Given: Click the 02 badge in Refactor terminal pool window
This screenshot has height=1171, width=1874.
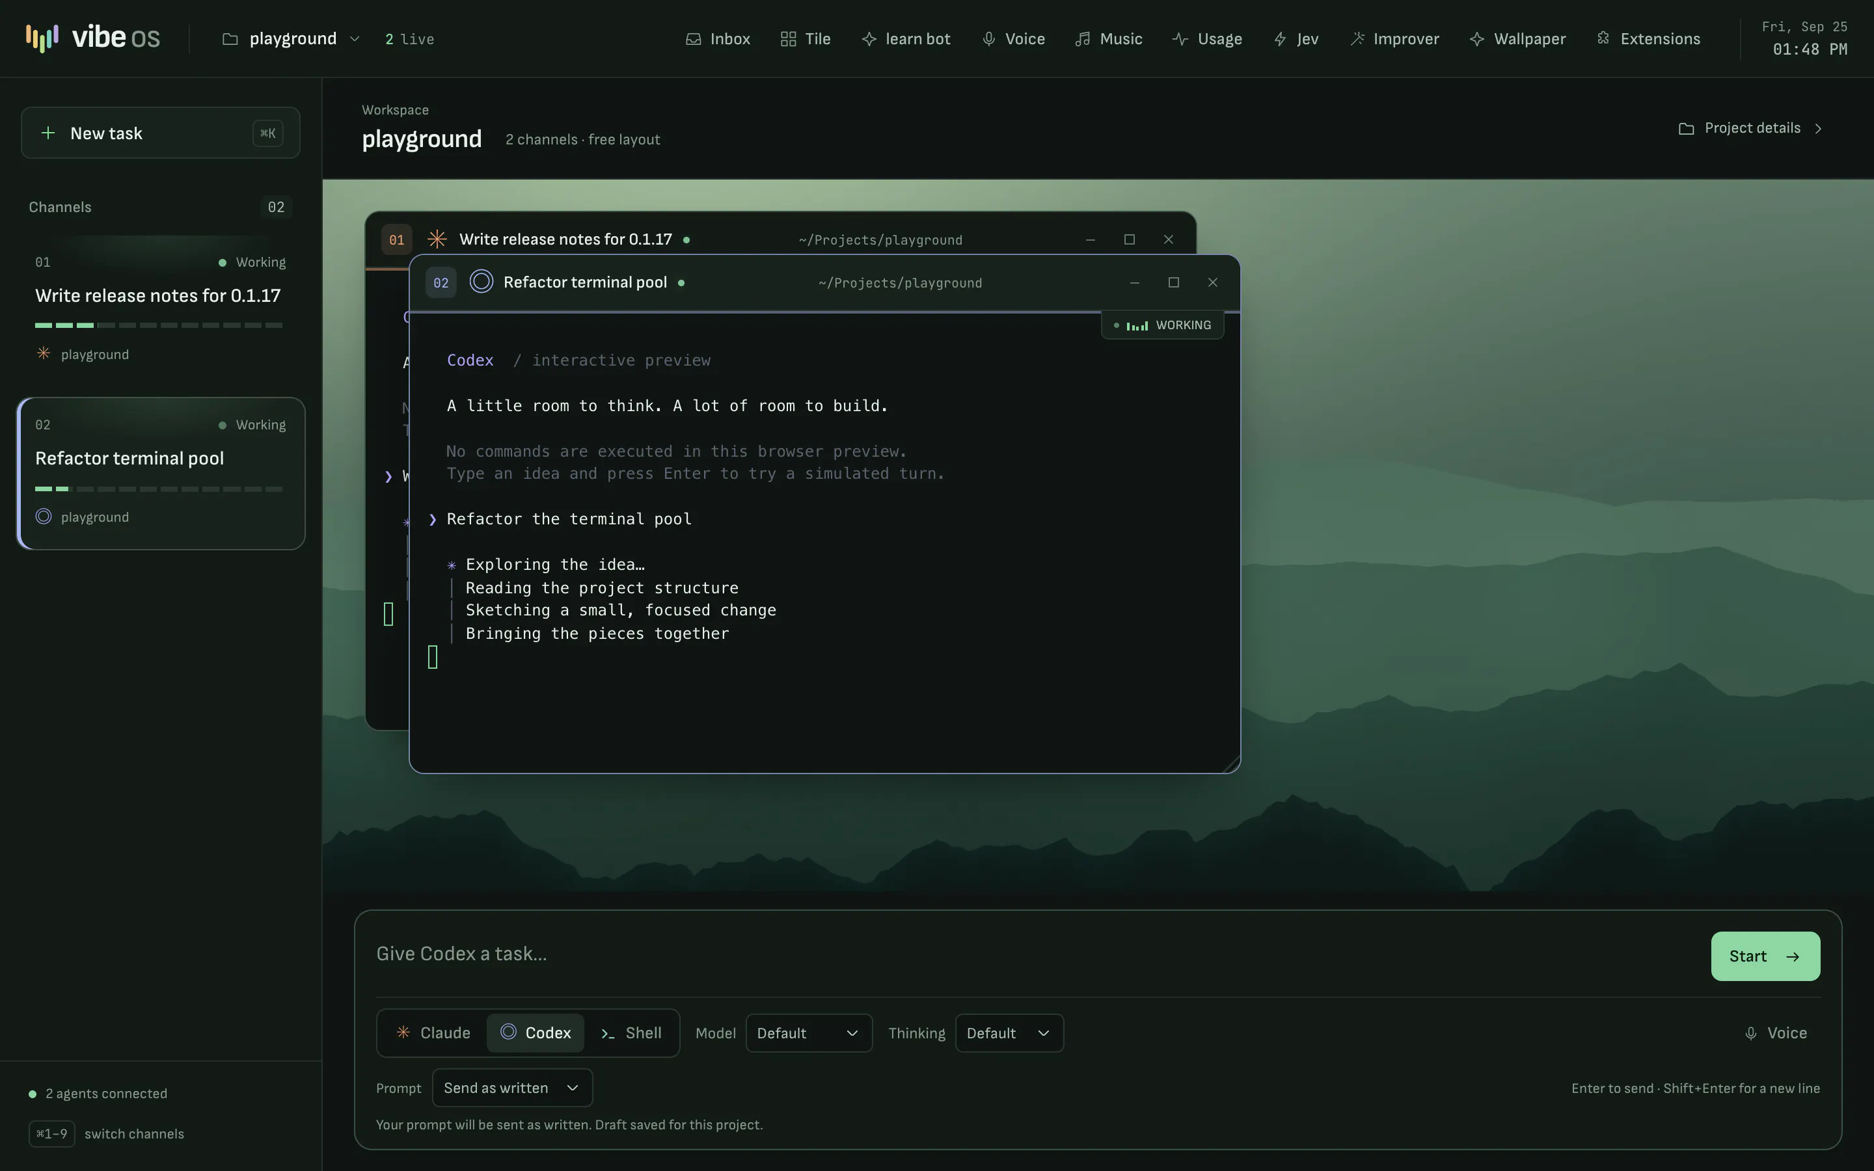Looking at the screenshot, I should [x=441, y=283].
